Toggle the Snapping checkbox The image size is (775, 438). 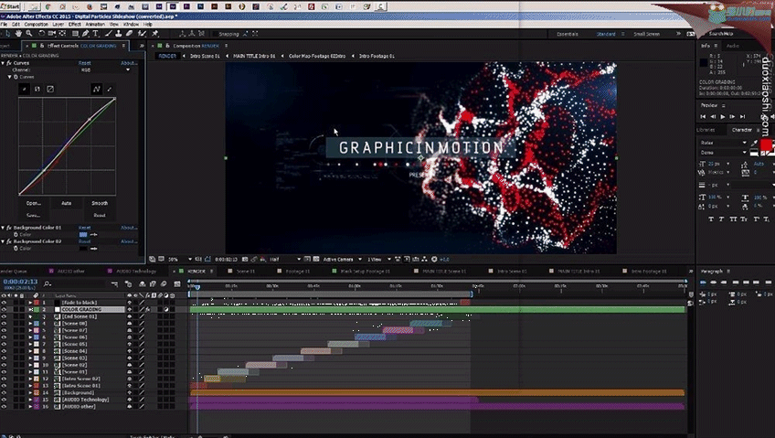tap(214, 34)
